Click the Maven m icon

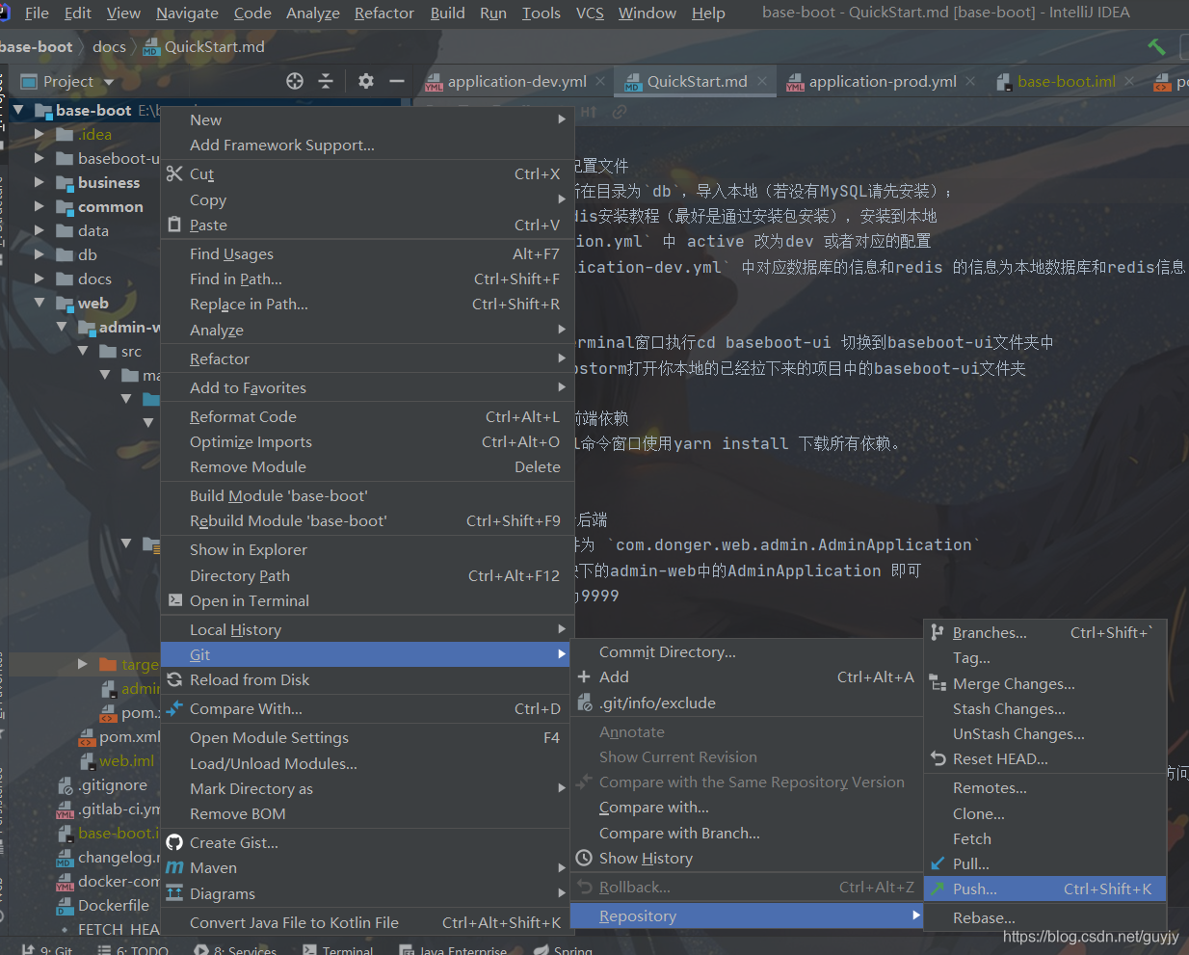174,867
